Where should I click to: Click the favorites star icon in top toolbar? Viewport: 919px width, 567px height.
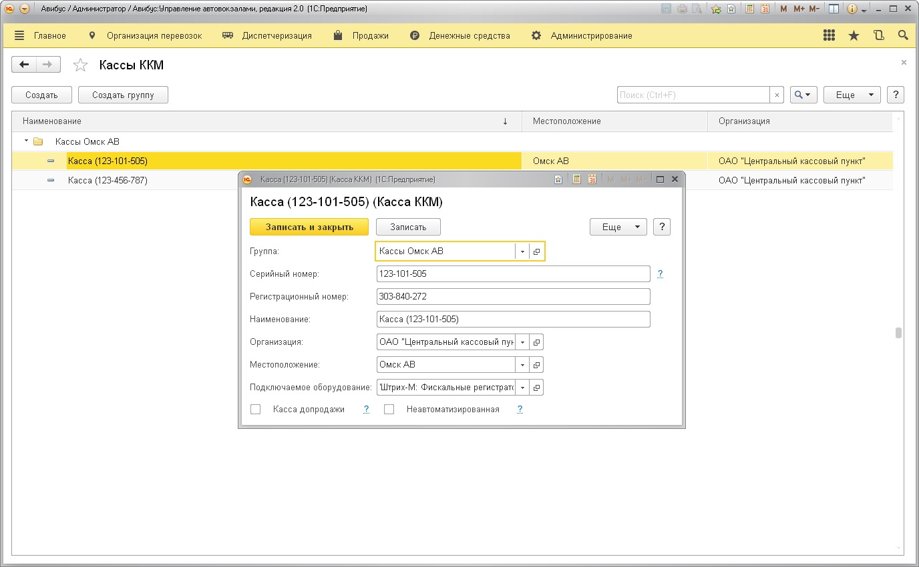click(x=854, y=36)
